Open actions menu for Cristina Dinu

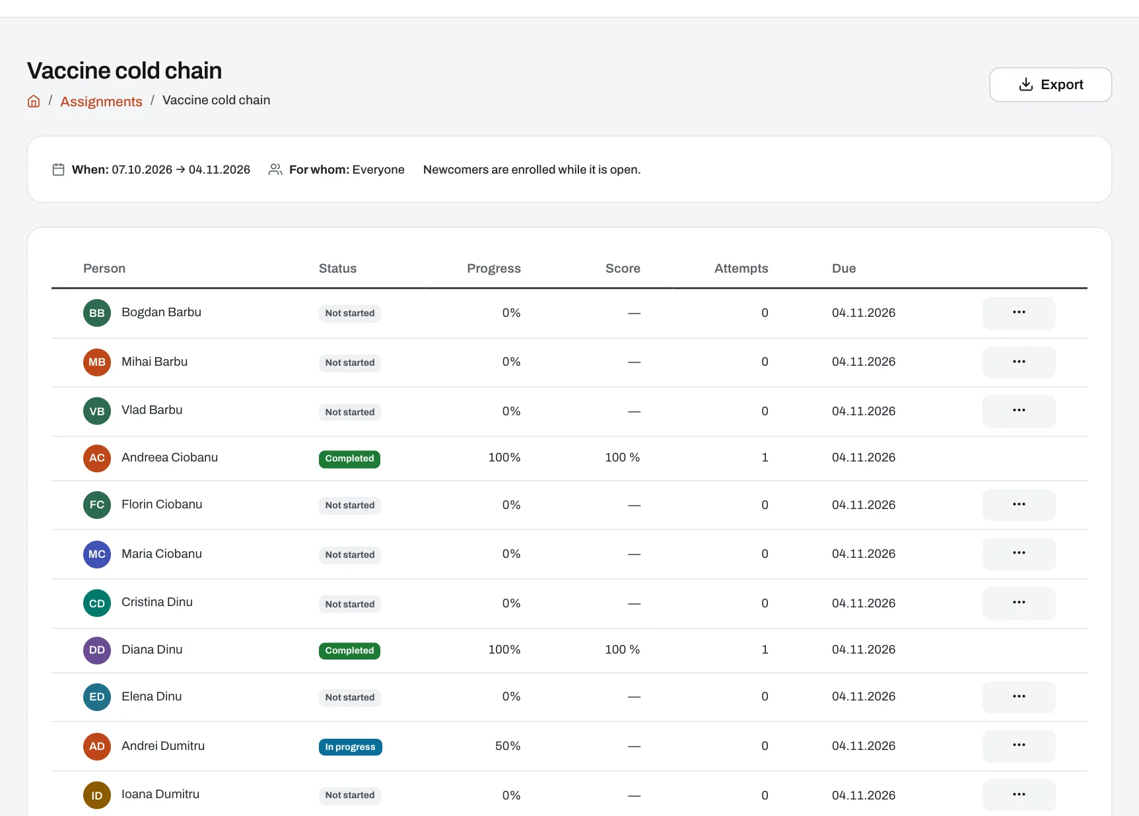[1018, 603]
